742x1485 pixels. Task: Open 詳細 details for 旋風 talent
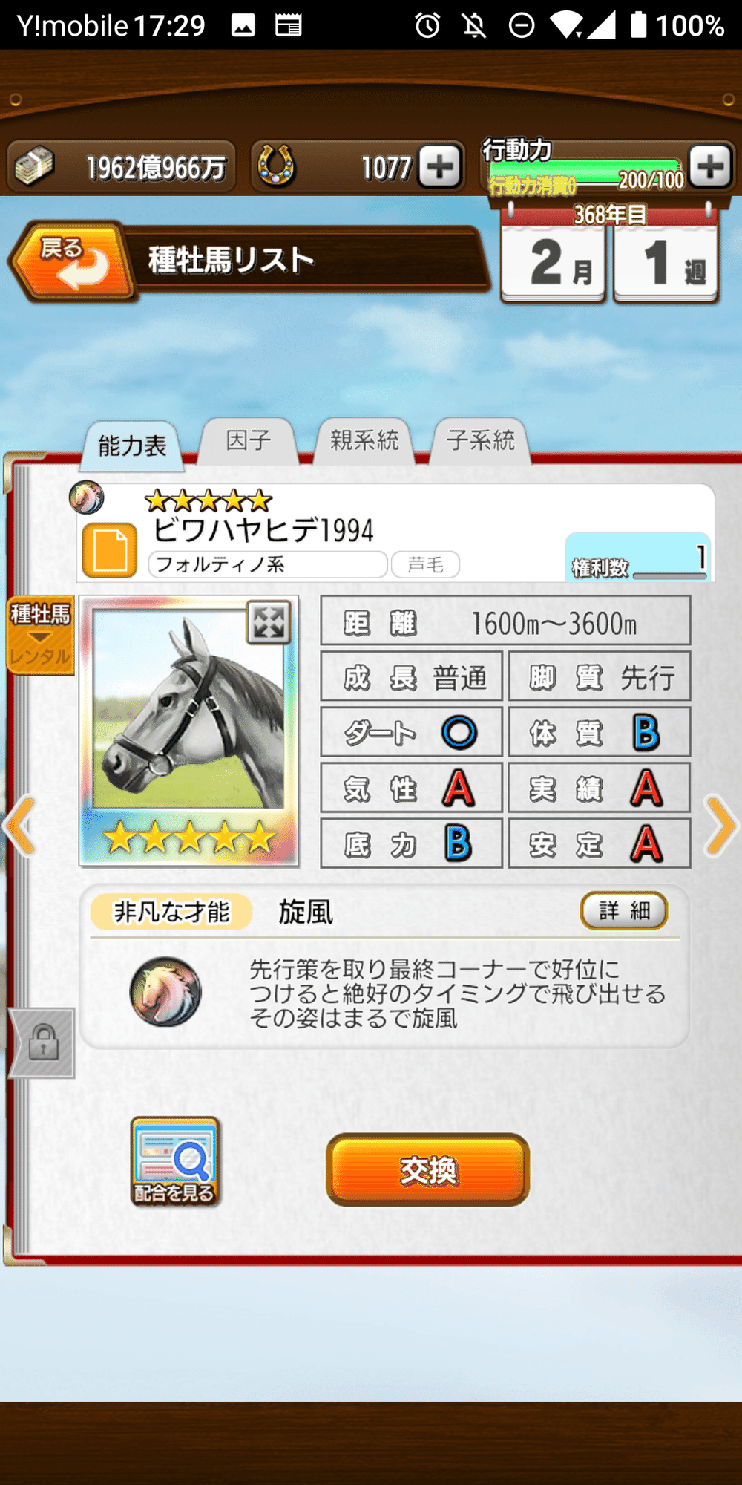coord(624,910)
